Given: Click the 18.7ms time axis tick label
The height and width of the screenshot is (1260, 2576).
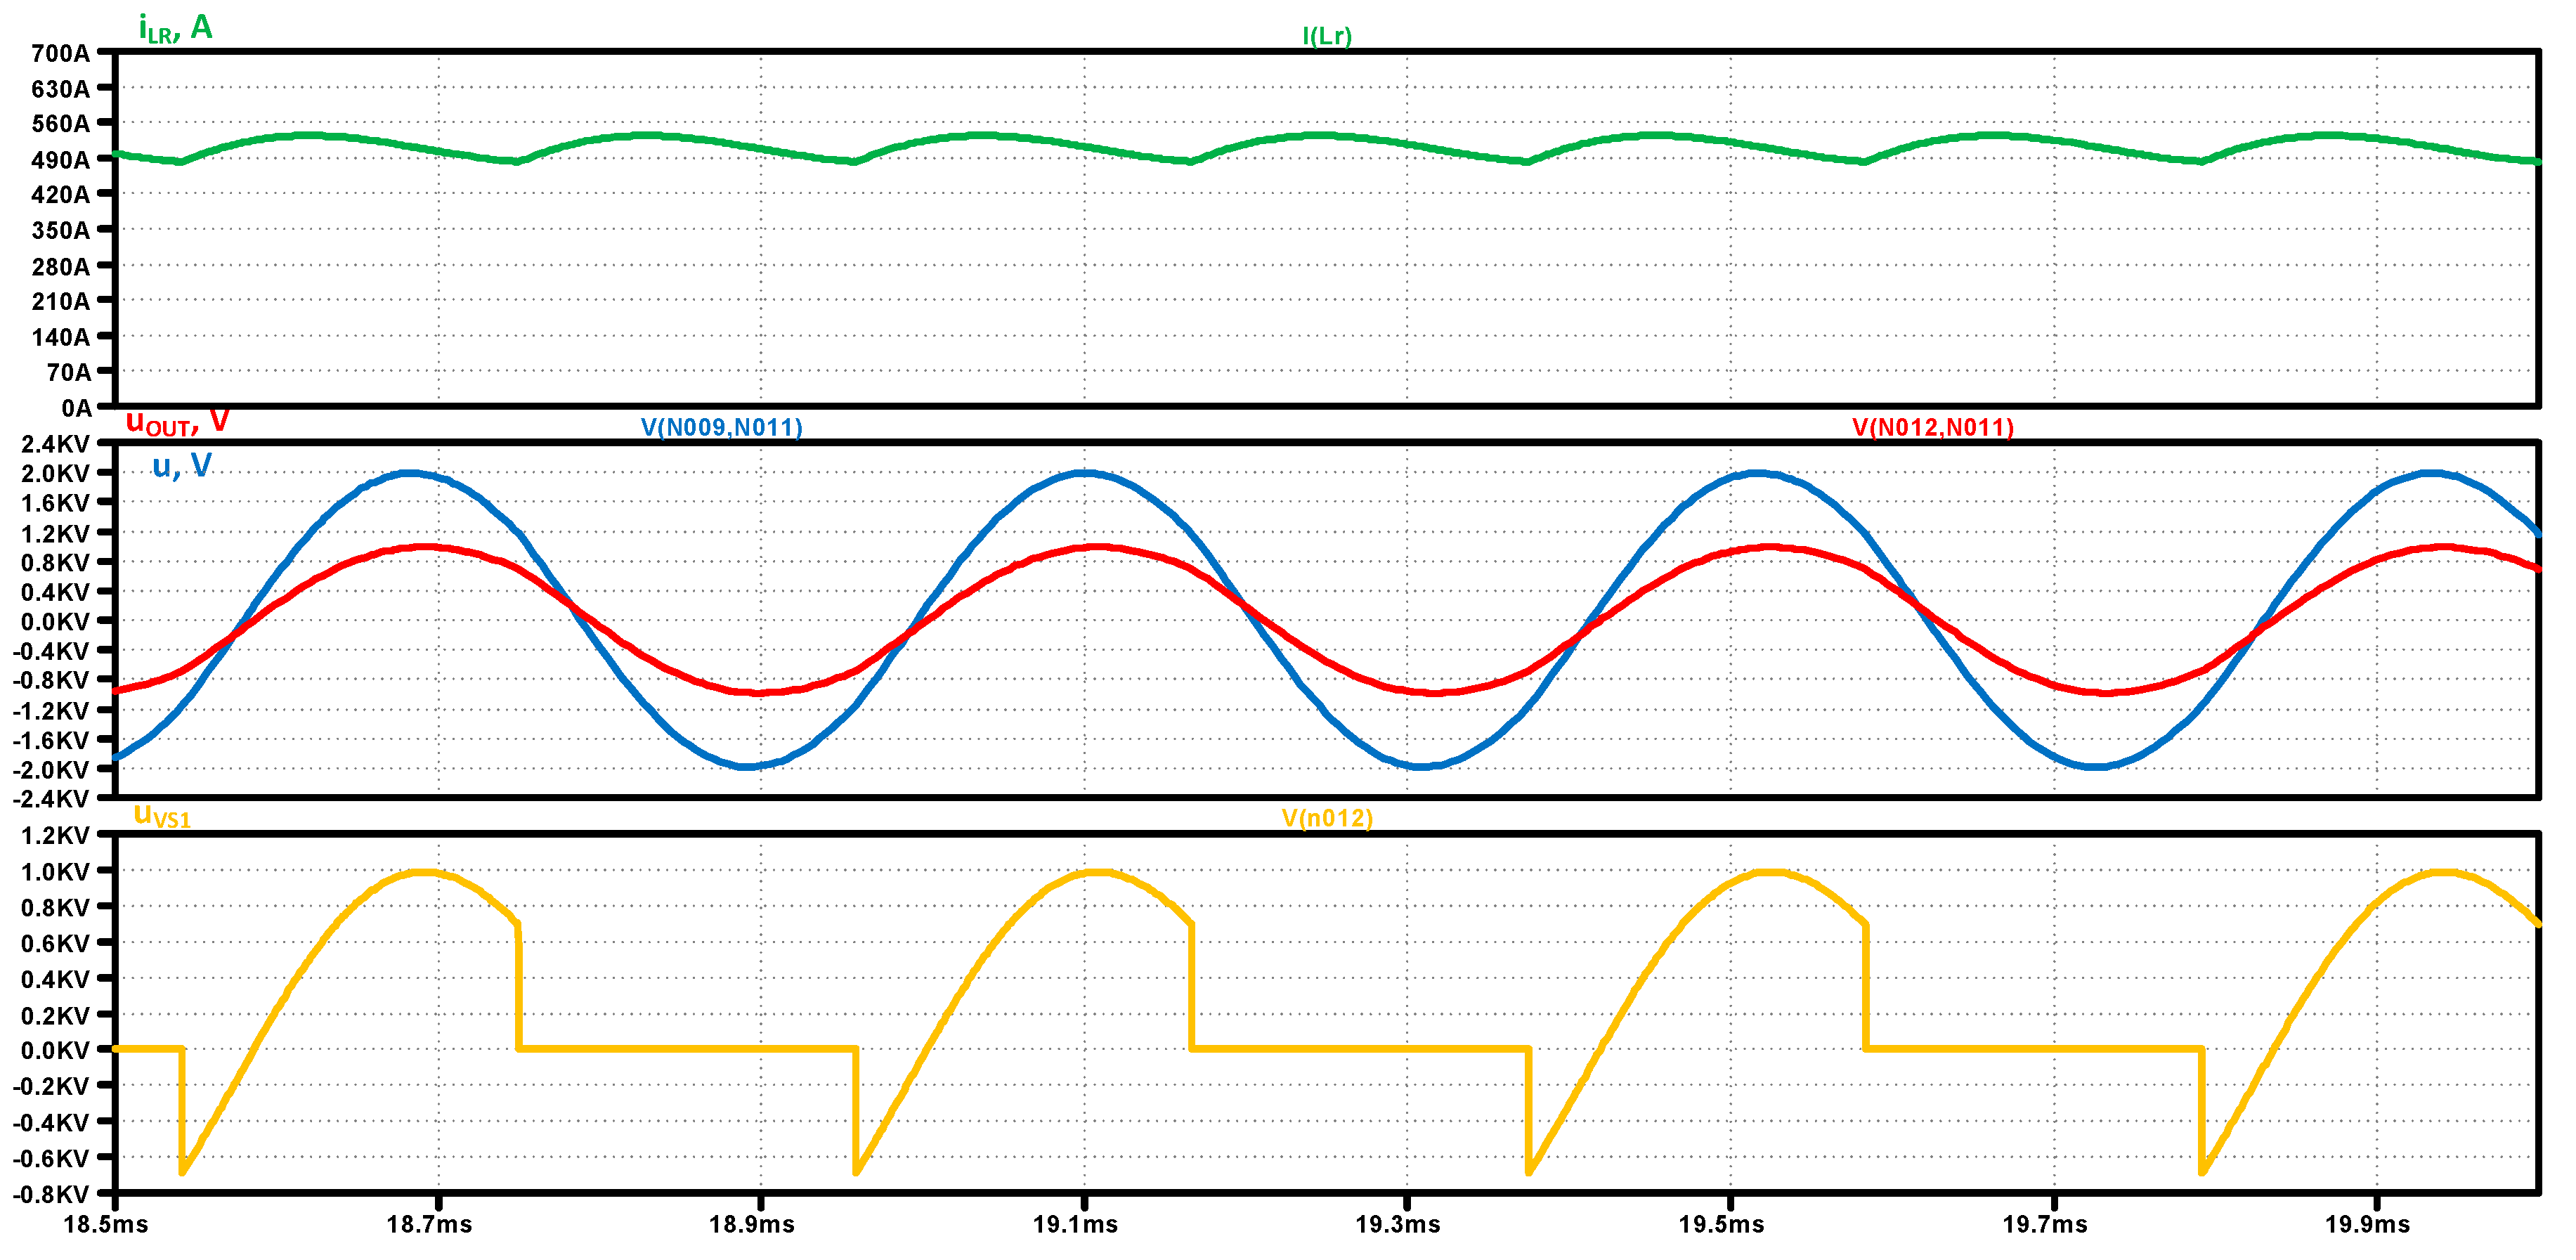Looking at the screenshot, I should [429, 1224].
